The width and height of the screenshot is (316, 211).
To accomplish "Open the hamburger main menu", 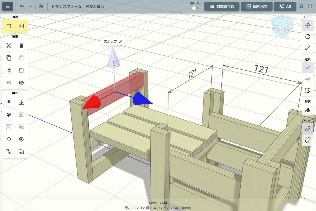I will pyautogui.click(x=7, y=6).
